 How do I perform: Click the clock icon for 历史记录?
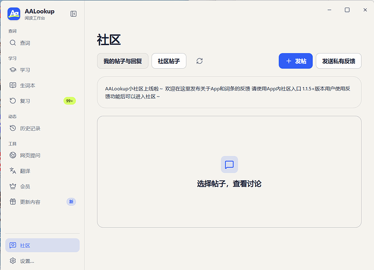(12, 128)
